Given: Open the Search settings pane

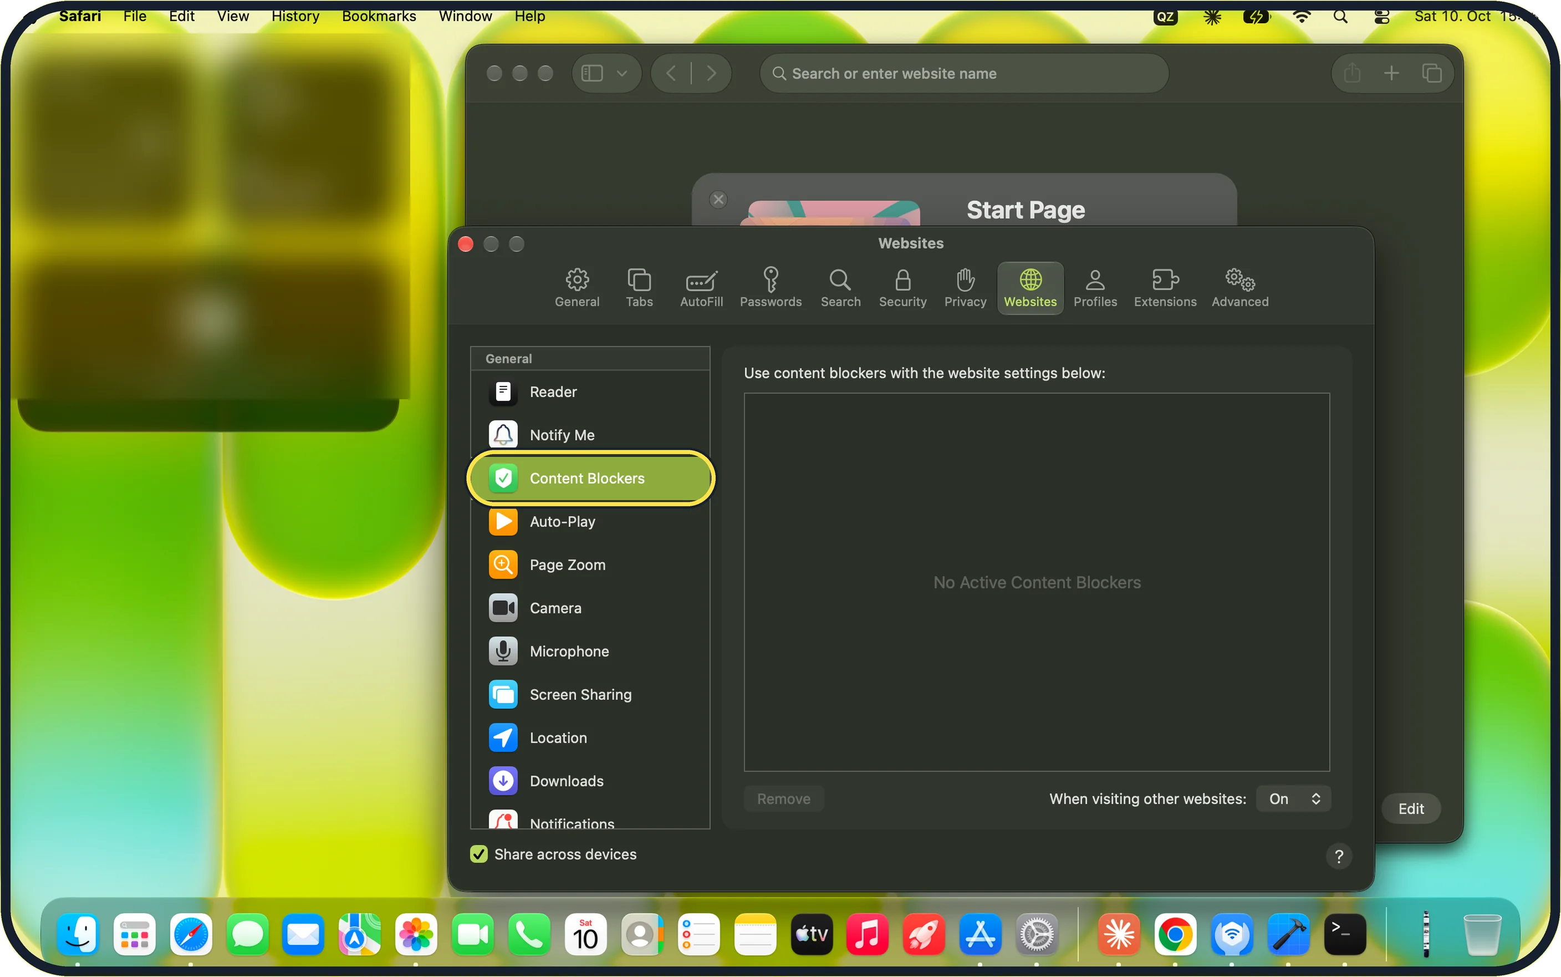Looking at the screenshot, I should [x=840, y=288].
